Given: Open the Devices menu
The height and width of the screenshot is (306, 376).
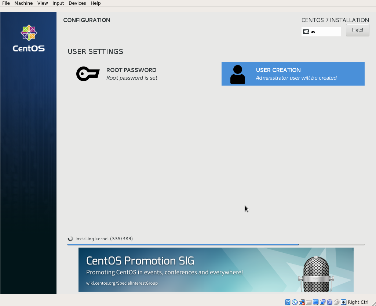Looking at the screenshot, I should [77, 3].
